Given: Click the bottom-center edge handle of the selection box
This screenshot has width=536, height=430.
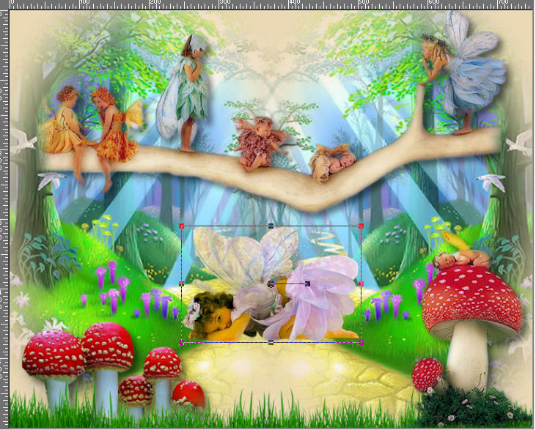Looking at the screenshot, I should point(271,342).
